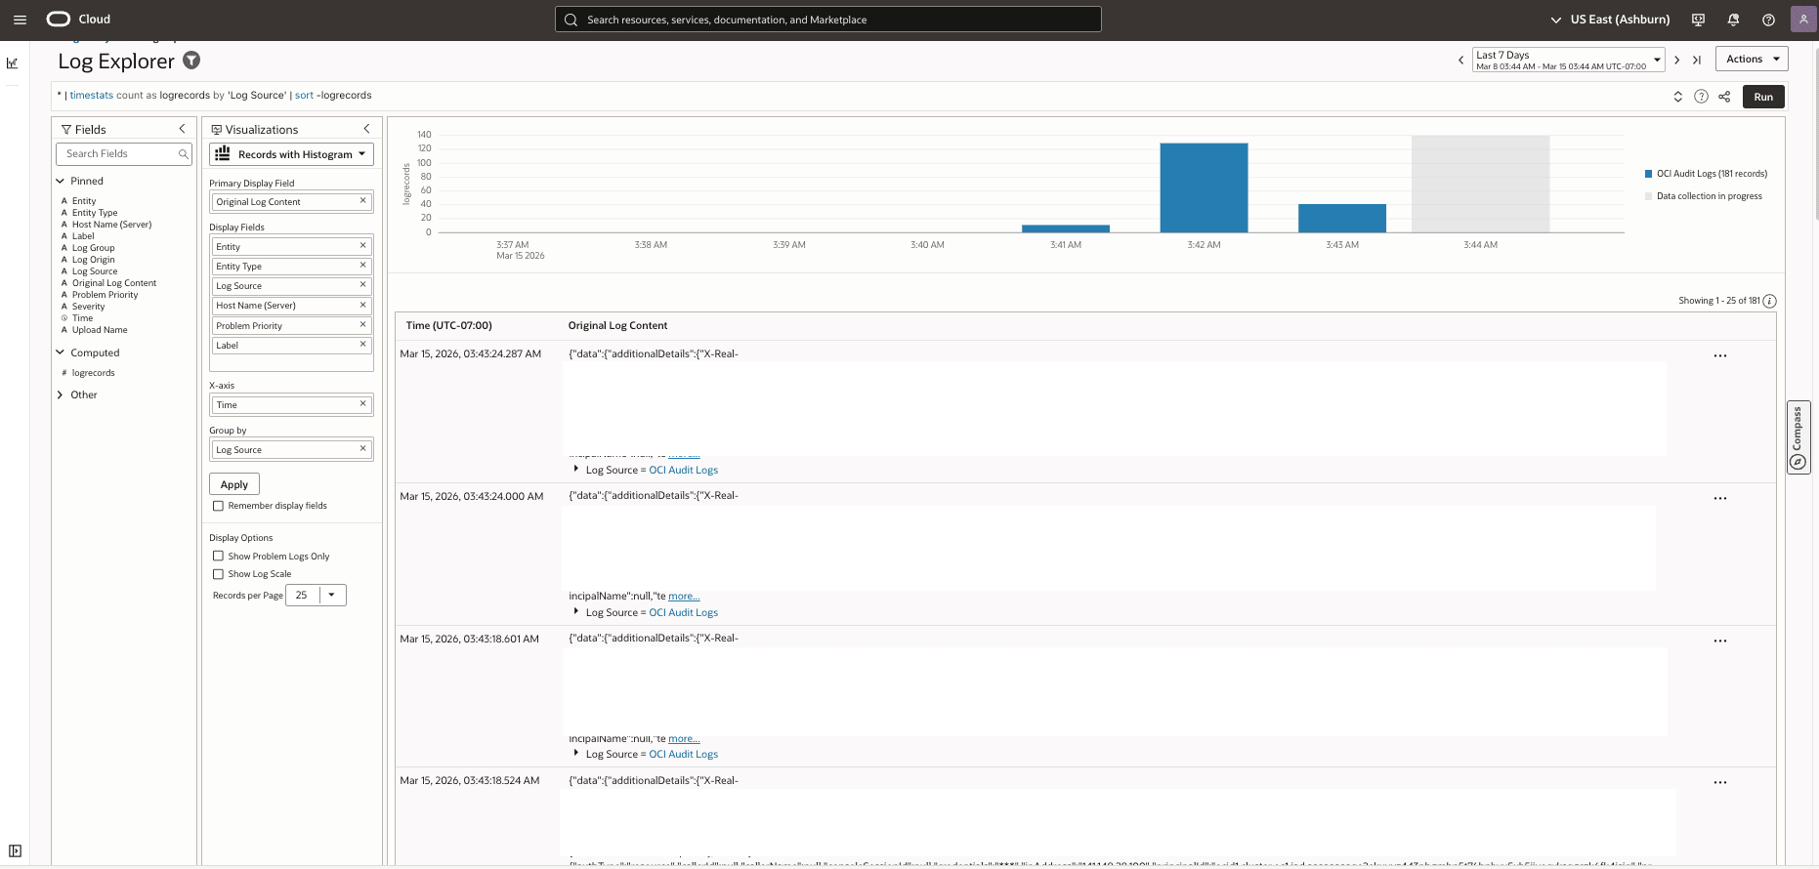Expand the query editor height arrows

[x=1678, y=97]
